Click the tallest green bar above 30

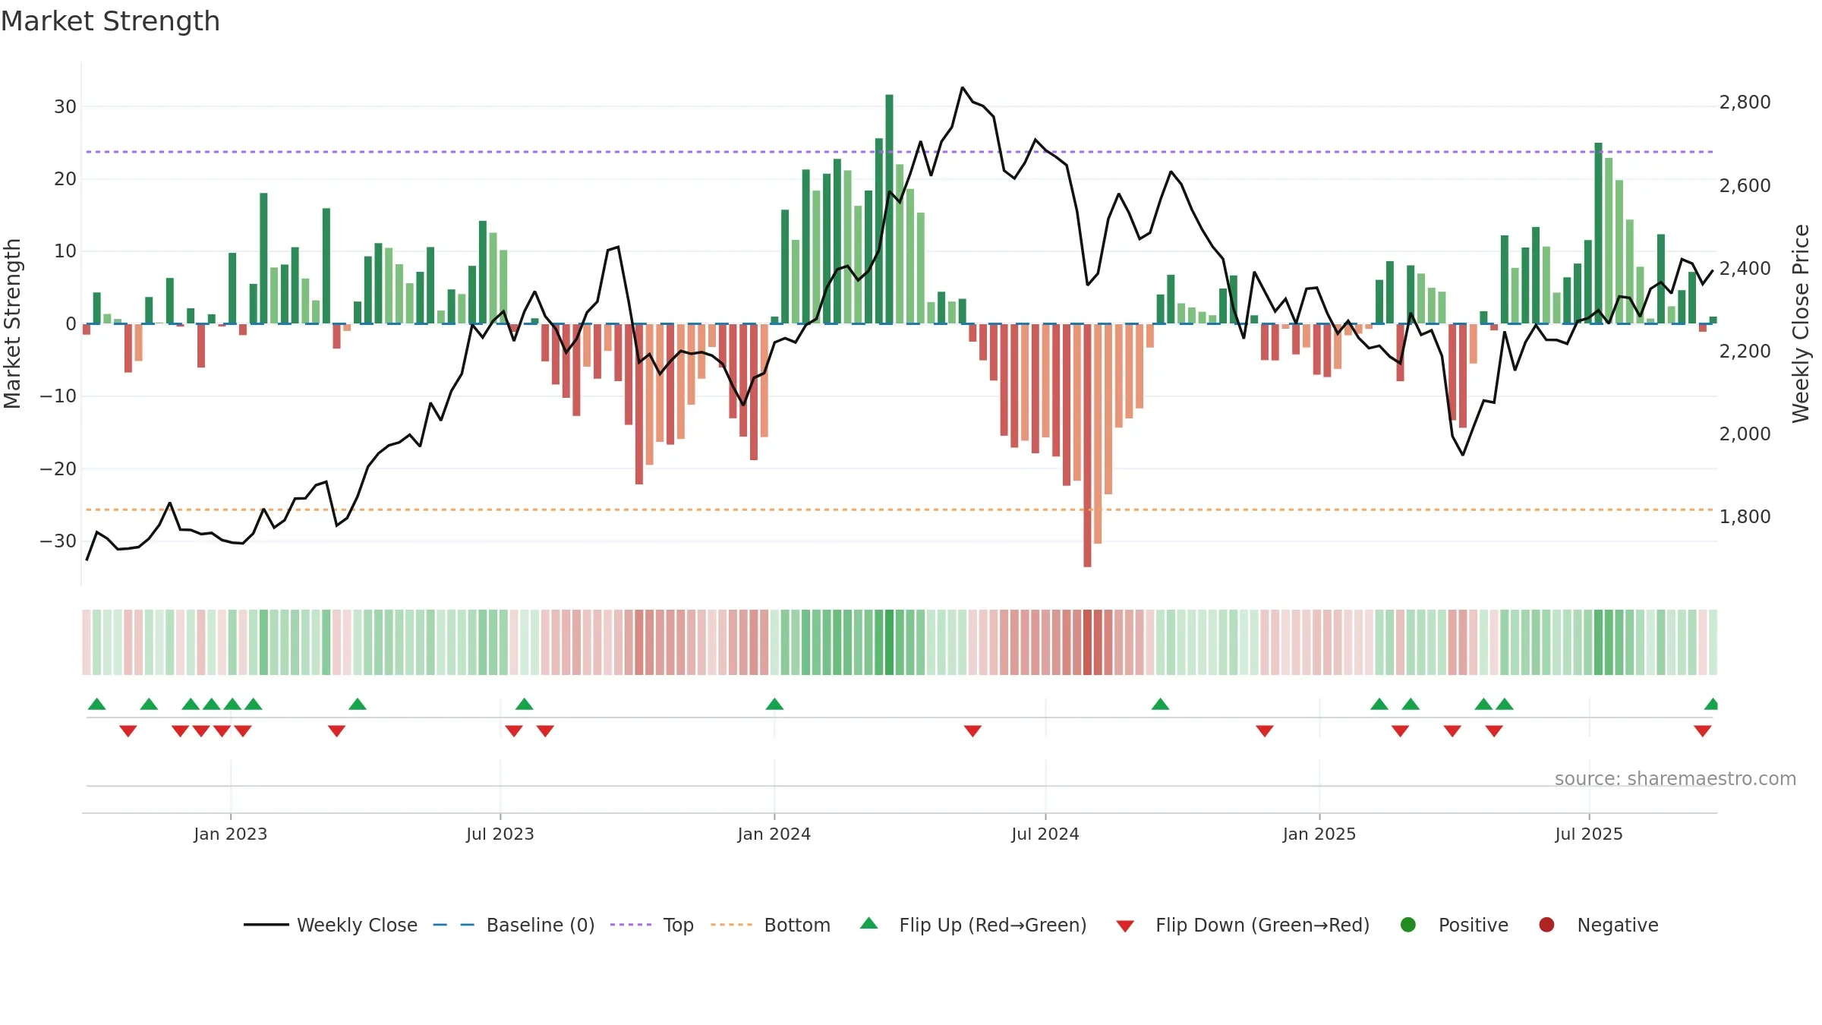click(x=889, y=209)
